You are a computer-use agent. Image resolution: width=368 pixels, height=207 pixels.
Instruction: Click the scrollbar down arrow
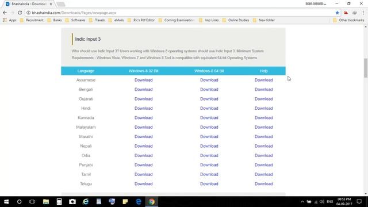(366, 194)
